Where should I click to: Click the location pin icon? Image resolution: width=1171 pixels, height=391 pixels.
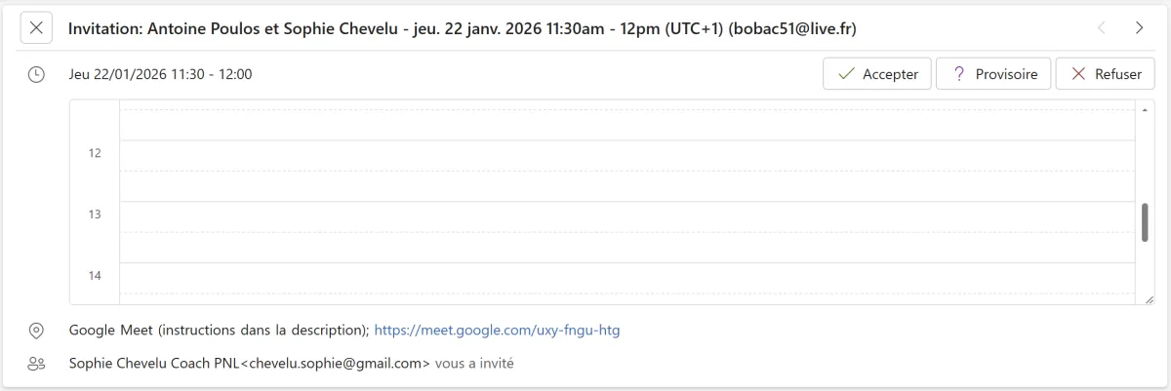pyautogui.click(x=36, y=331)
